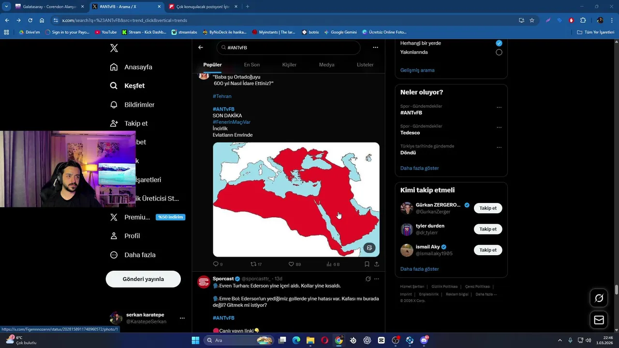The image size is (619, 348).
Task: Click the page scrollbar thumb
Action: click(x=617, y=290)
